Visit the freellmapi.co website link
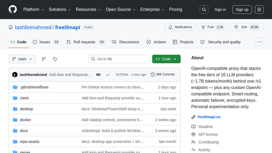The width and height of the screenshot is (272, 153). coord(209,117)
